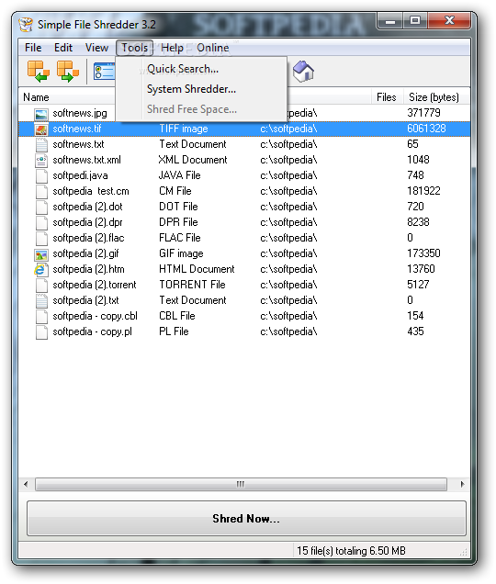Click the window resize grip in the status bar
This screenshot has width=496, height=584.
(x=464, y=553)
